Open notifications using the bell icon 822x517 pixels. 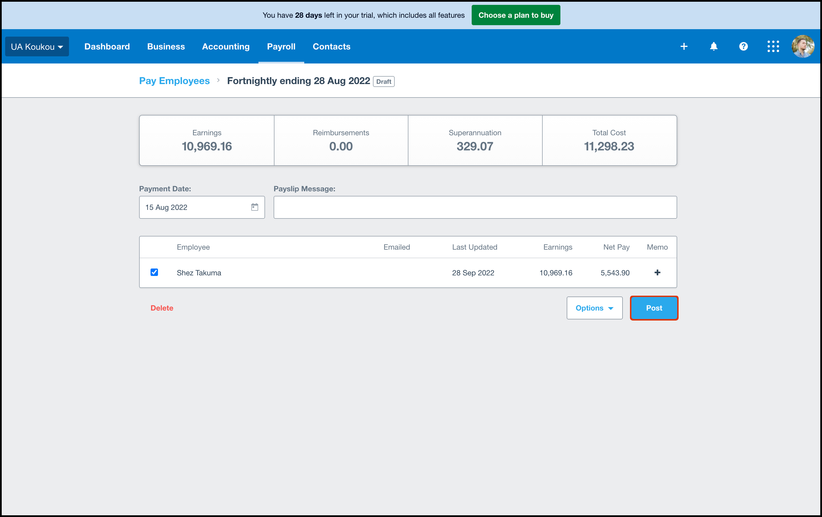[x=714, y=46]
